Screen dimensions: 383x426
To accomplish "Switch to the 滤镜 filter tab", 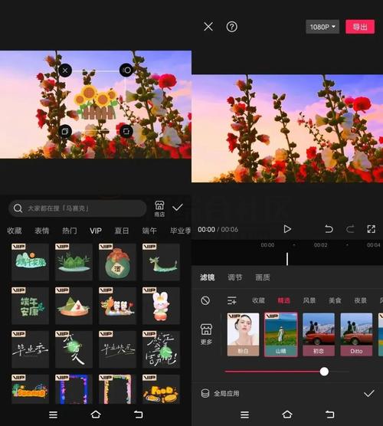I will 208,277.
